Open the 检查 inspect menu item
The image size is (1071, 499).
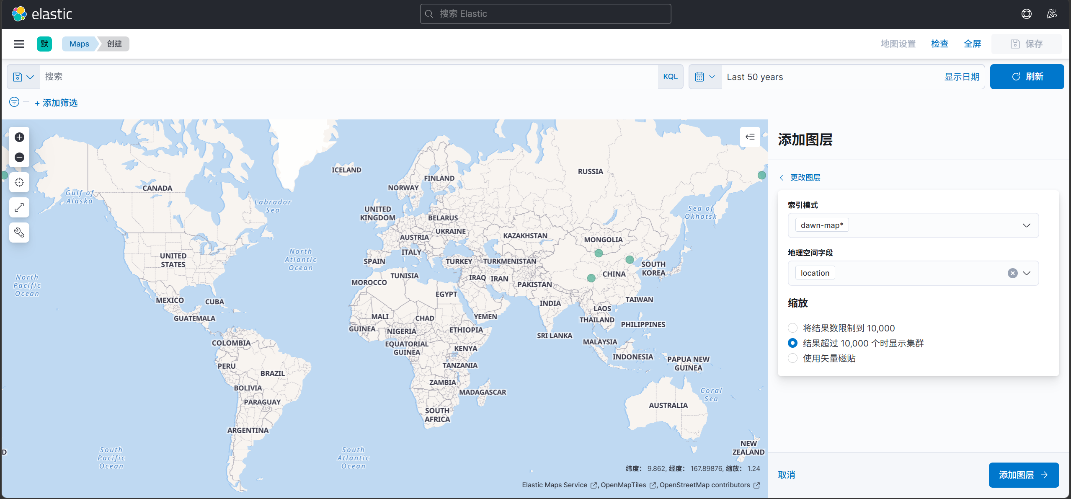click(939, 44)
